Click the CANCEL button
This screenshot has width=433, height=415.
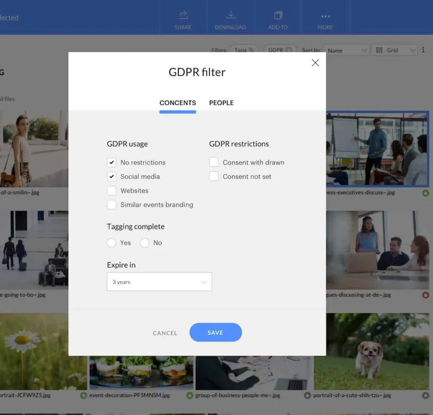165,333
